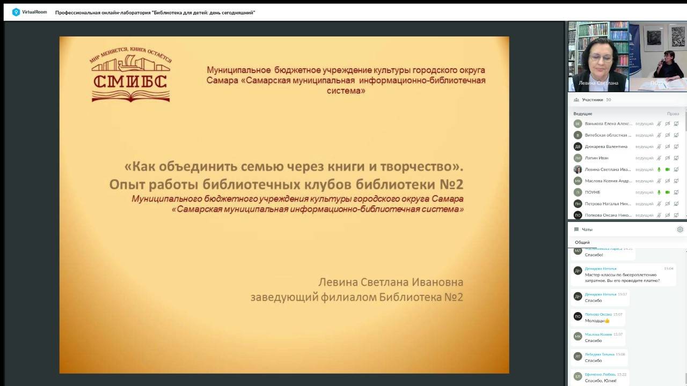Toggle disabled camera for Петрова Наталья

pos(668,204)
